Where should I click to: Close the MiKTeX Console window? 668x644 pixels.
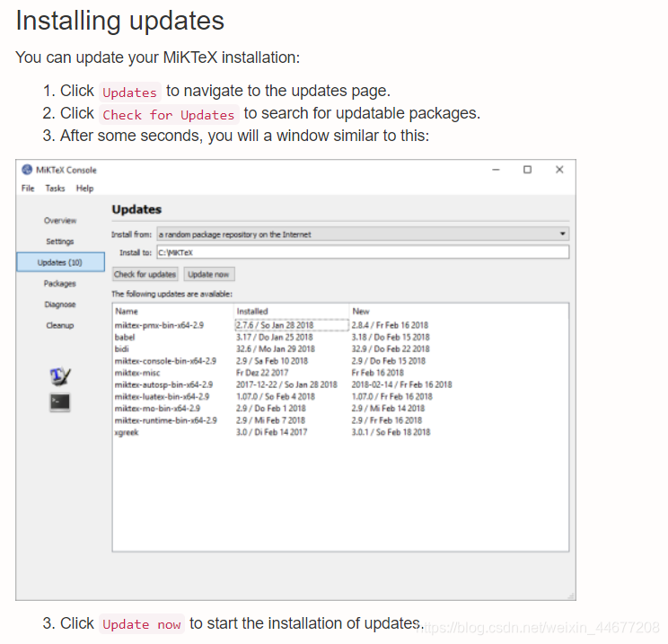[x=559, y=170]
